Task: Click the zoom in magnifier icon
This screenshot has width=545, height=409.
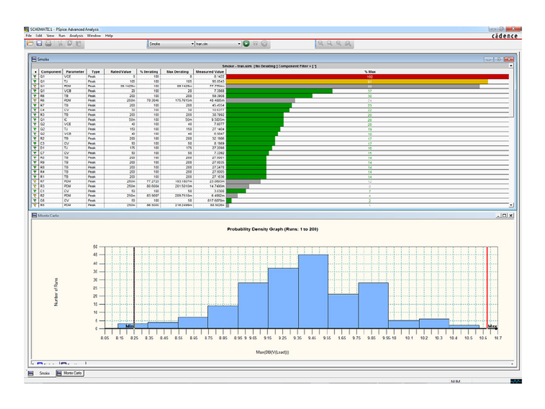Action: pos(329,44)
